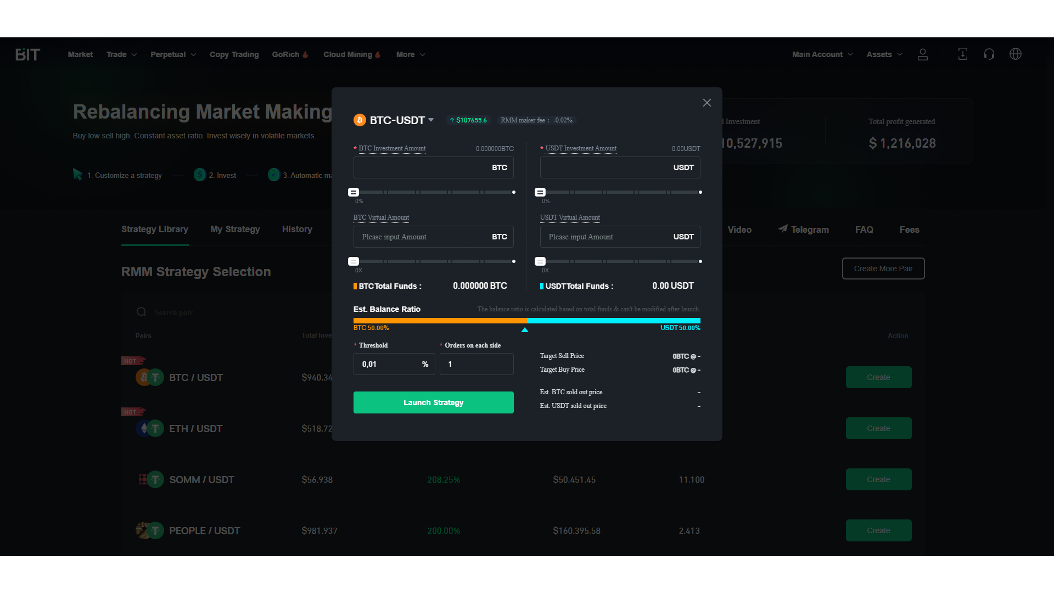Screen dimensions: 1054x593
Task: Focus the USDT Virtual Amount field
Action: [x=620, y=237]
